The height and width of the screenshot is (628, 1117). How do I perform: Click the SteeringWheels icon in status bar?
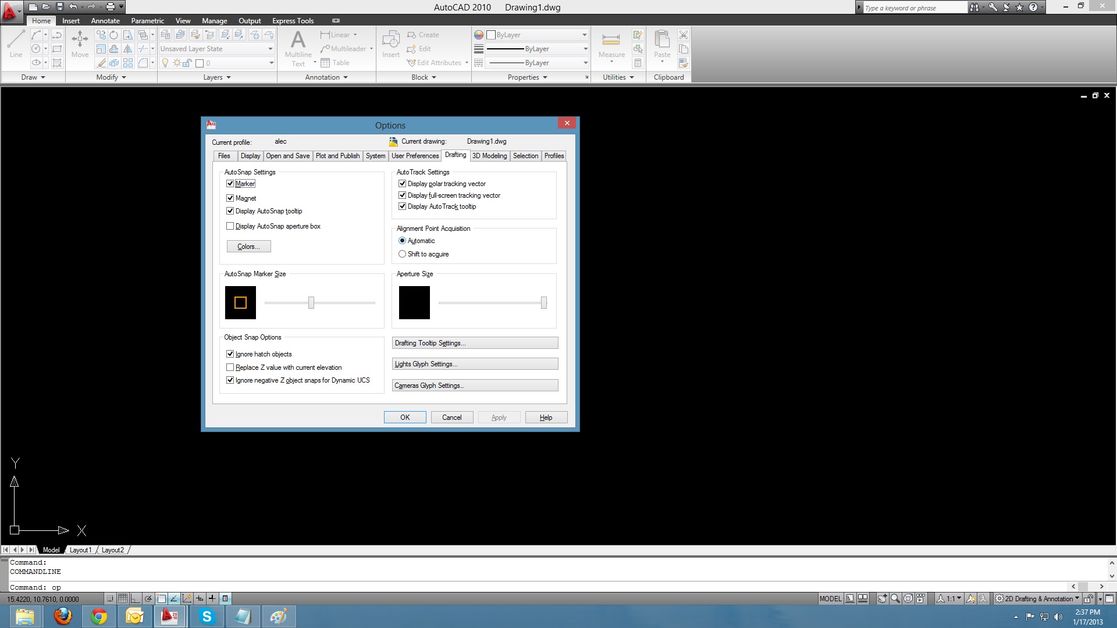point(908,598)
